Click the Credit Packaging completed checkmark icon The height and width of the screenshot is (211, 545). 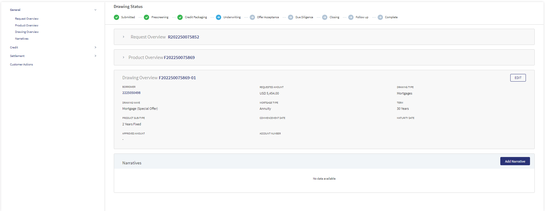(180, 17)
